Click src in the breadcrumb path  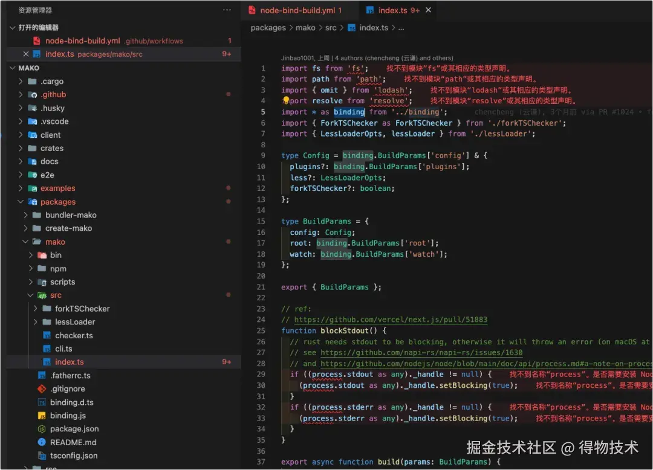coord(331,28)
